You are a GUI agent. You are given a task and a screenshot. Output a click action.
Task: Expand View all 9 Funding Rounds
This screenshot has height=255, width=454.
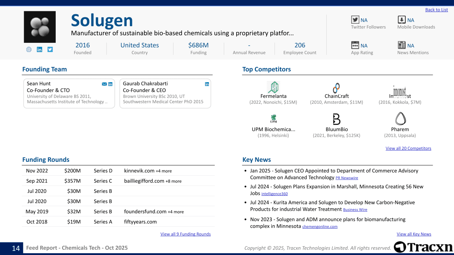click(x=186, y=234)
